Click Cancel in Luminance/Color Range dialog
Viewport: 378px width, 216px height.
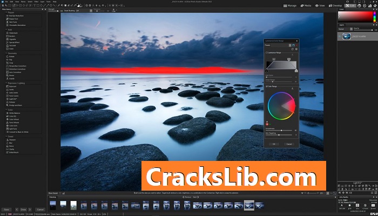[289, 144]
